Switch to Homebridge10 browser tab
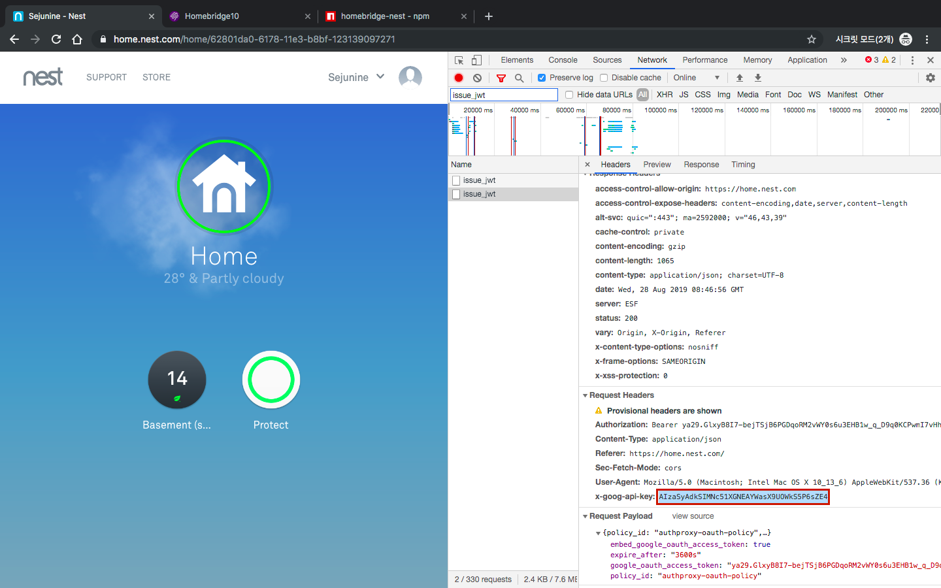The image size is (941, 588). [x=239, y=16]
